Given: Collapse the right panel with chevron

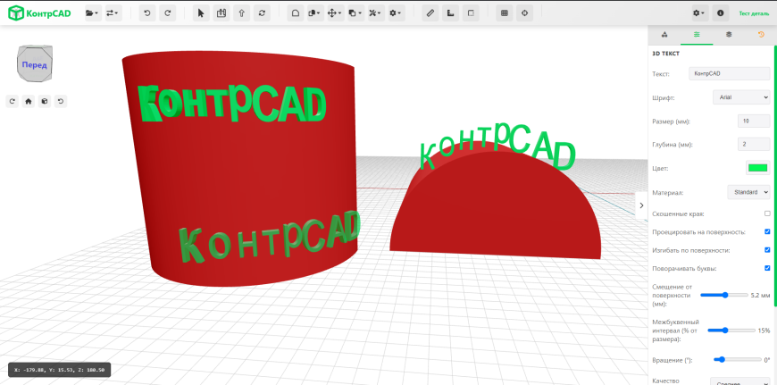Looking at the screenshot, I should [x=641, y=205].
